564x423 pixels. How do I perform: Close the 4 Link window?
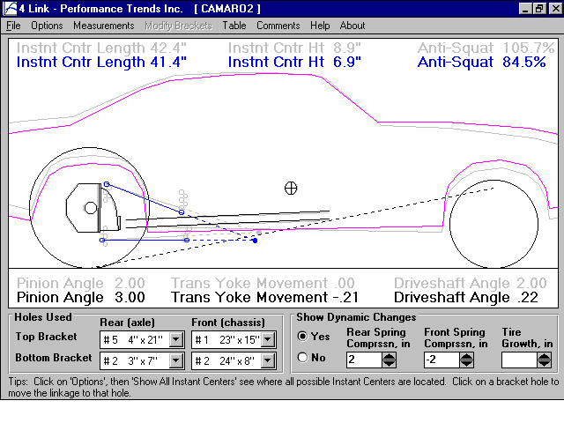[x=555, y=9]
